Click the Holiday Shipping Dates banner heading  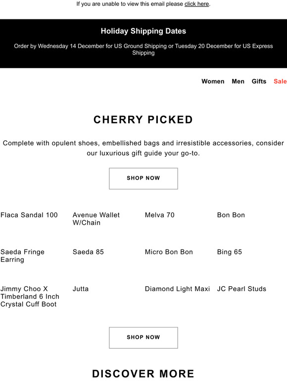pyautogui.click(x=143, y=31)
